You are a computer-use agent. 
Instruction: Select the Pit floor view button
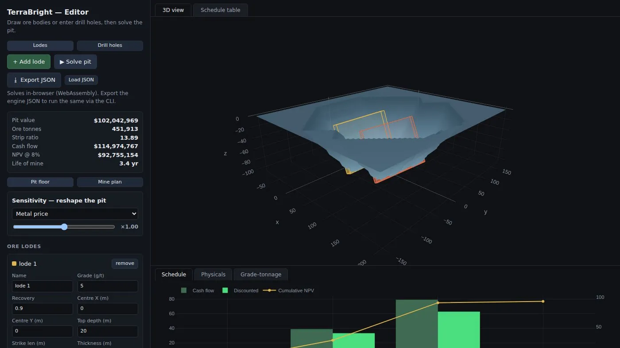click(40, 182)
